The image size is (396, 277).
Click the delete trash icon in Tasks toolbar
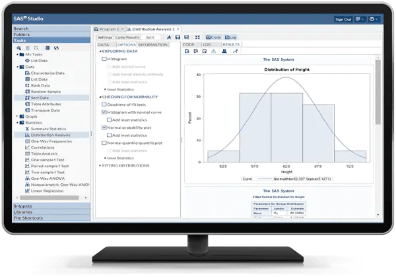(x=28, y=48)
